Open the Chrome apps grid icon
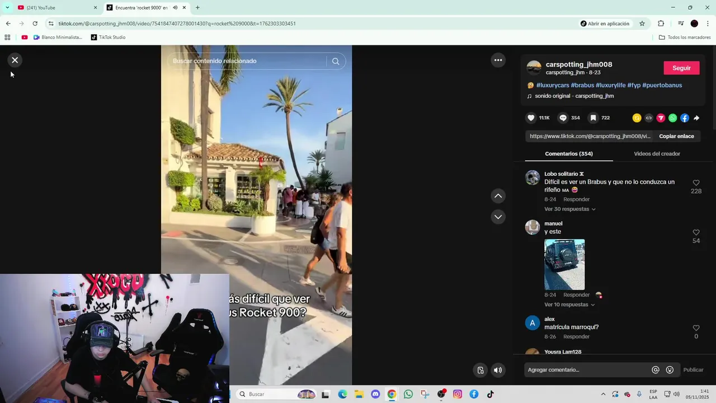Screen dimensions: 716x403 point(7,37)
